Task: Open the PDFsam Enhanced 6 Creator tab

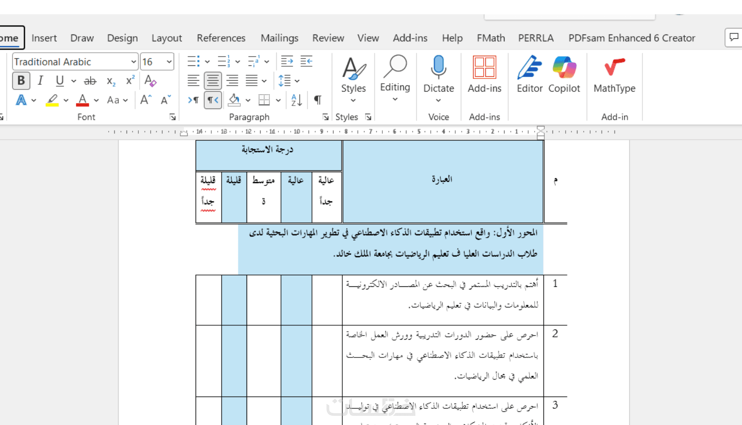Action: [x=632, y=38]
